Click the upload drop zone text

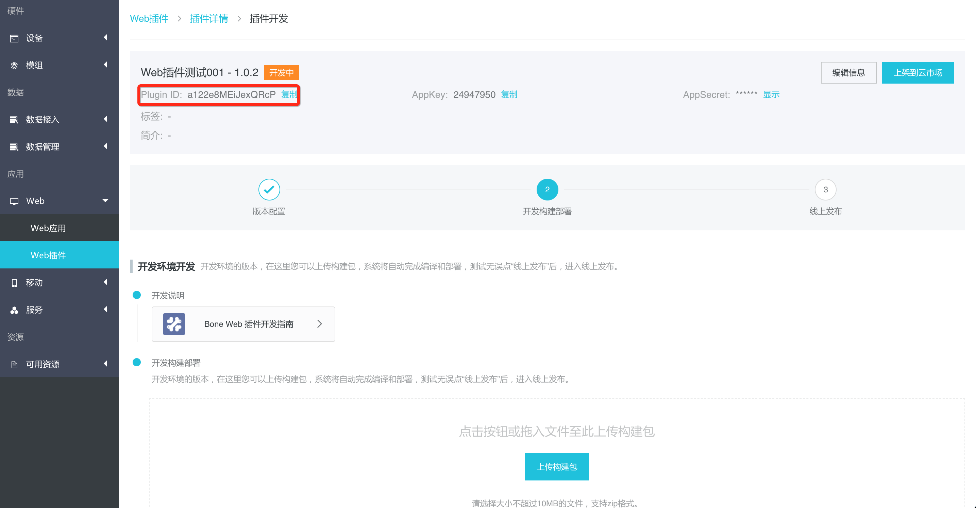[557, 432]
